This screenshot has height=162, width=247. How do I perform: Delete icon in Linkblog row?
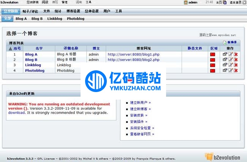point(236,65)
